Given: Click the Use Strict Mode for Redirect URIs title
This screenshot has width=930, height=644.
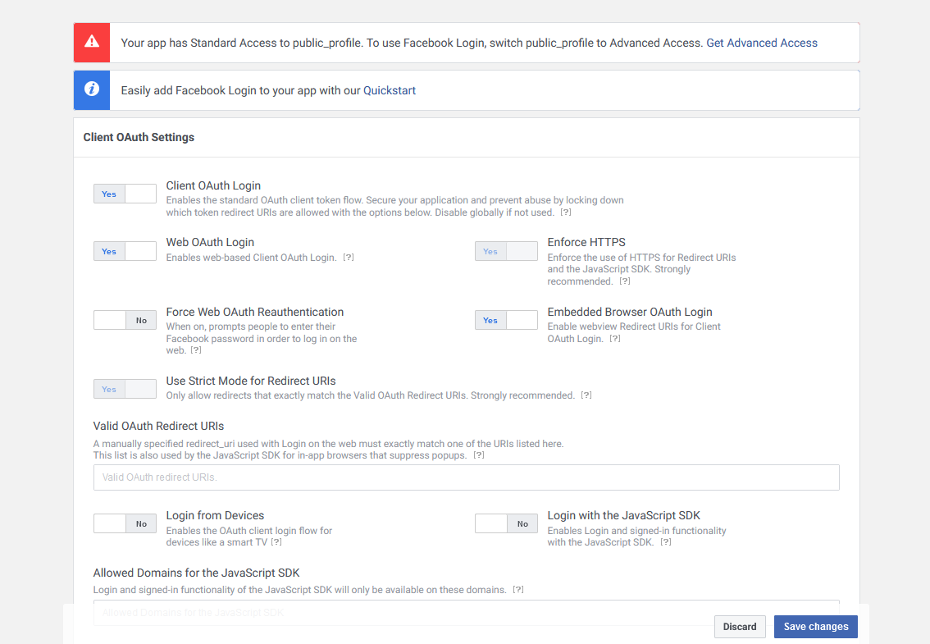Looking at the screenshot, I should (x=251, y=381).
